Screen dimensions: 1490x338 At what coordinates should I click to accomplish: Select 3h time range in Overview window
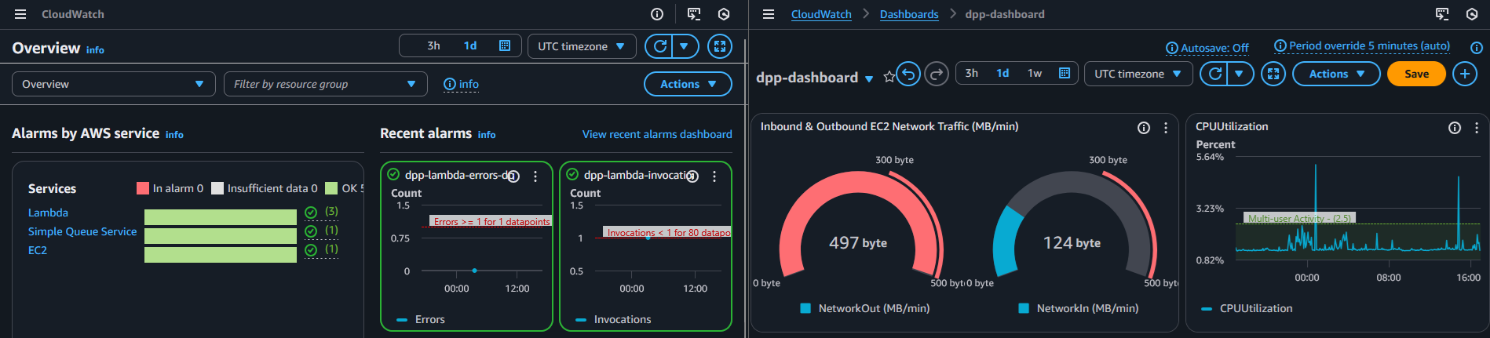(x=433, y=45)
